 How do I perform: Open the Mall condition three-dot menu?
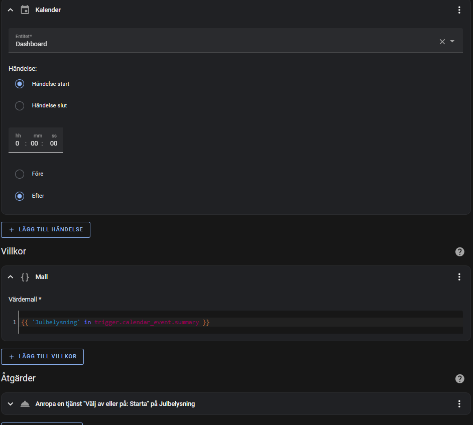click(x=459, y=277)
